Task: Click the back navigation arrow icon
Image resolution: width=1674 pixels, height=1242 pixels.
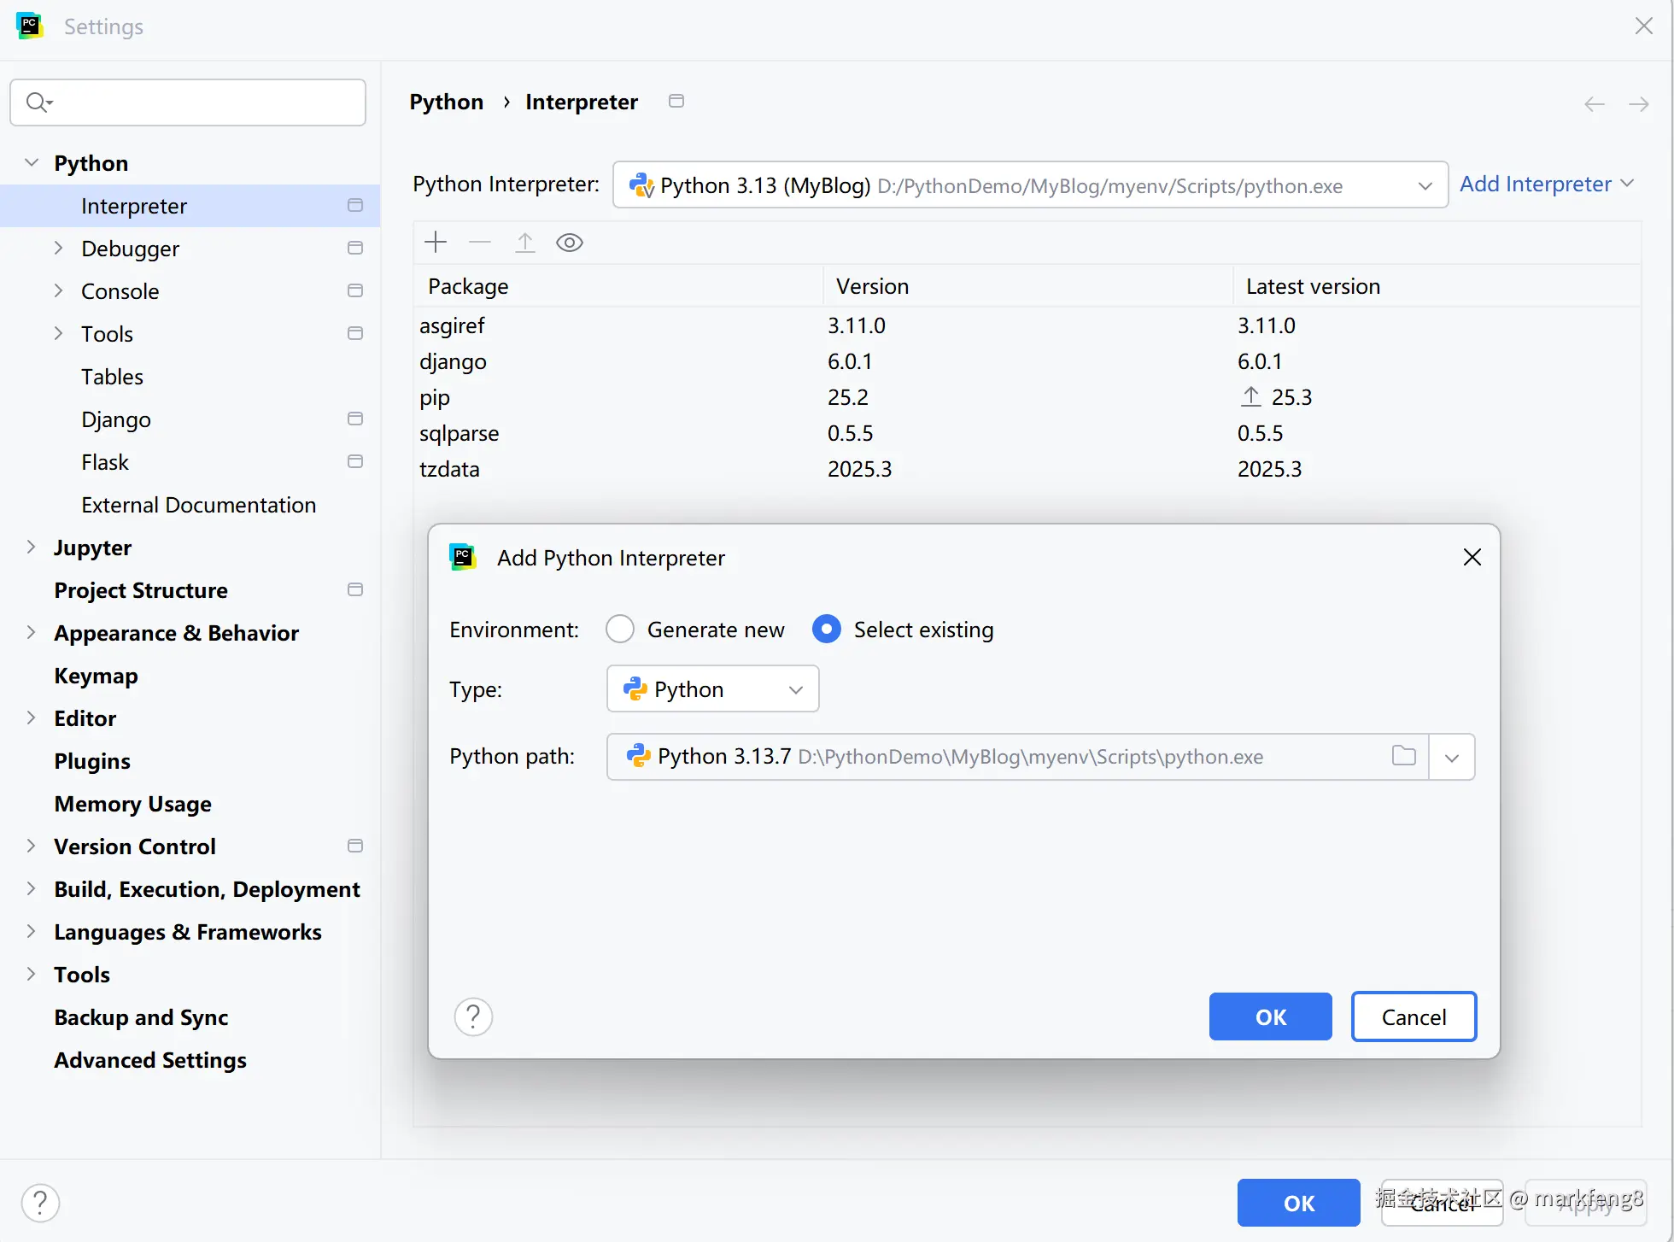Action: click(1594, 104)
